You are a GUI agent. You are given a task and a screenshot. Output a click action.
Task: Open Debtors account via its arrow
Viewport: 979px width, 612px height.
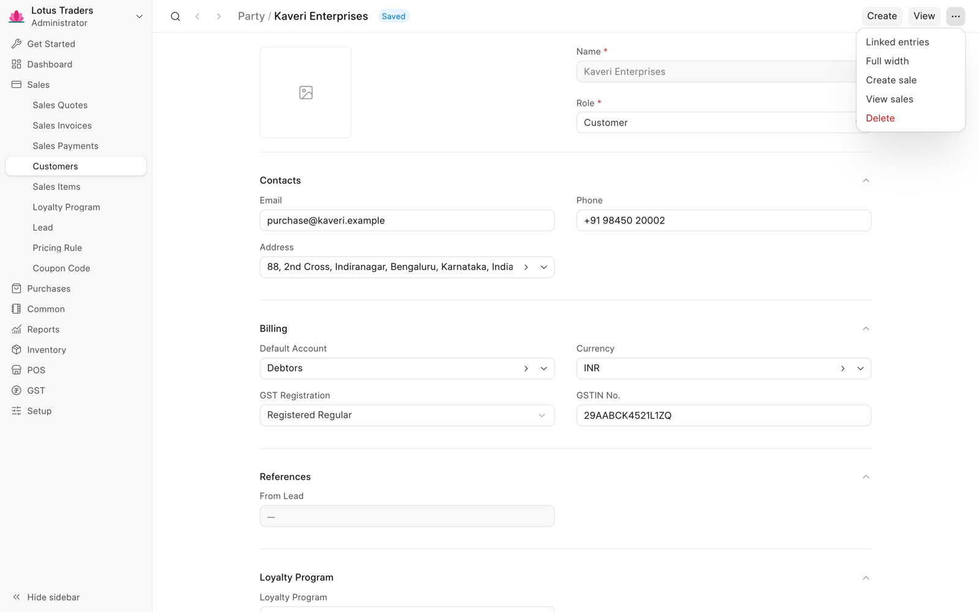pyautogui.click(x=526, y=368)
